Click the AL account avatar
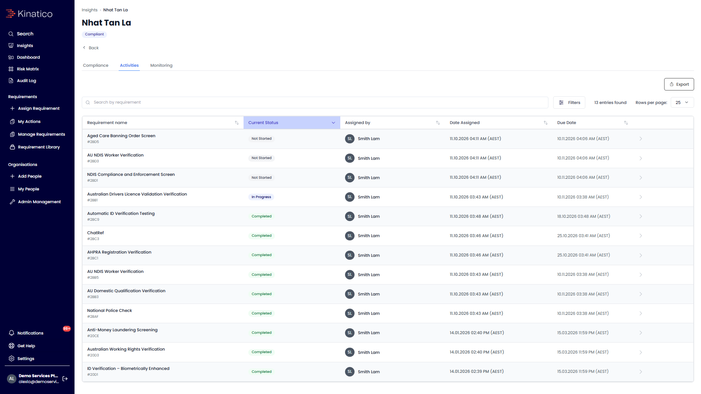Viewport: 701px width, 394px height. point(12,379)
